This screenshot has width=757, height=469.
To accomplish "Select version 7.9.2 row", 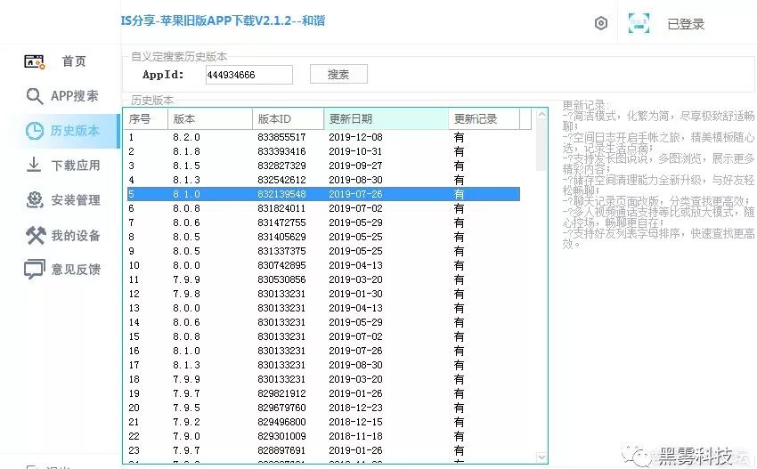I will click(x=323, y=422).
